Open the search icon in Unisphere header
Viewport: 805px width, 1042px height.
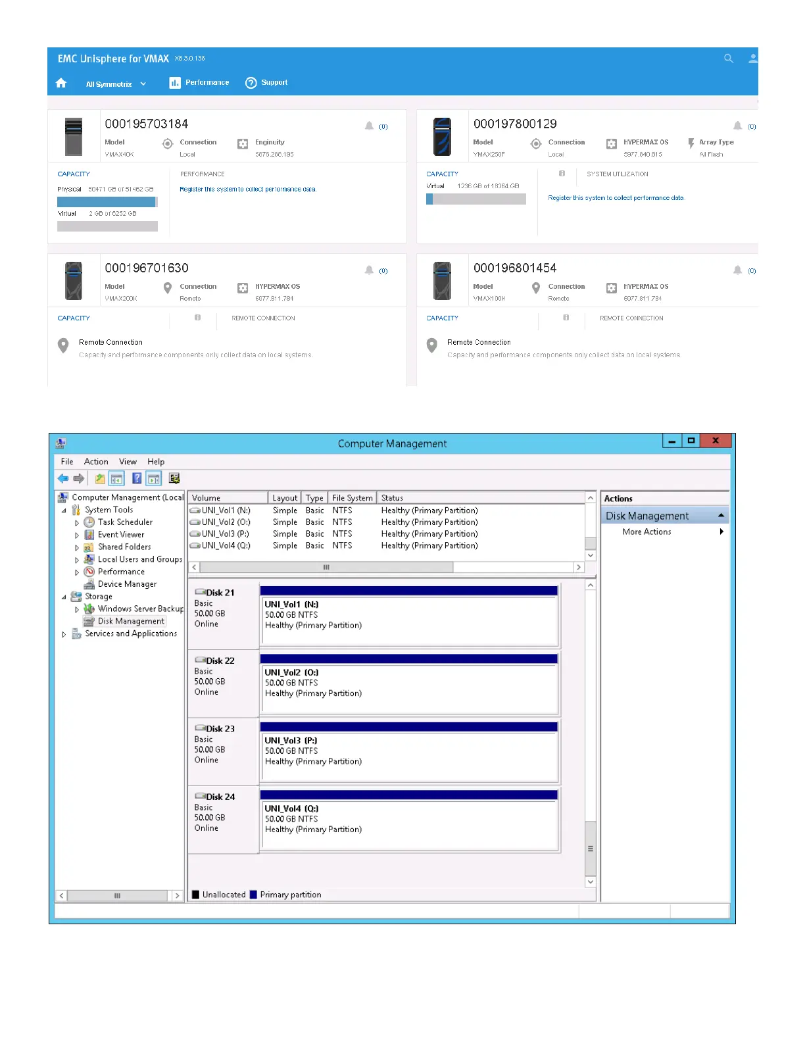[x=728, y=59]
